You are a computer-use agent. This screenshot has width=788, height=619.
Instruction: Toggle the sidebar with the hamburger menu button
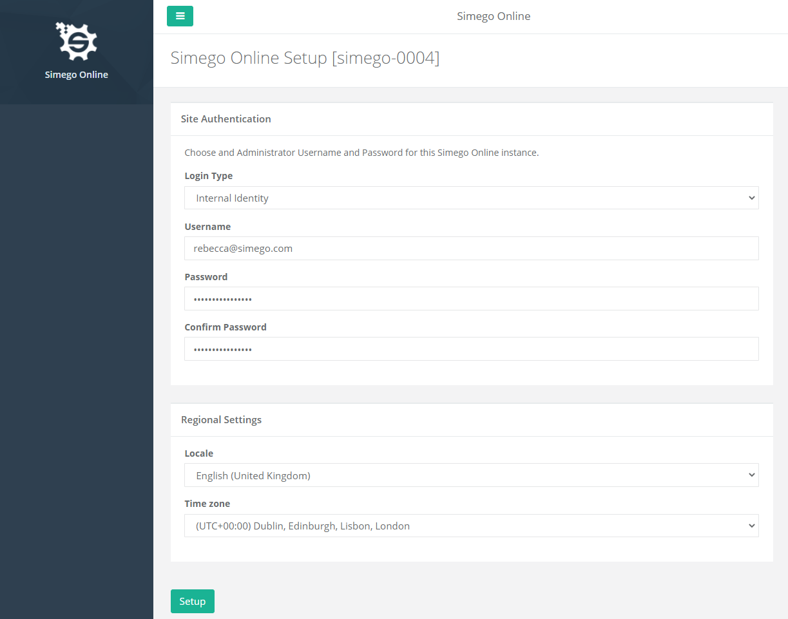180,16
